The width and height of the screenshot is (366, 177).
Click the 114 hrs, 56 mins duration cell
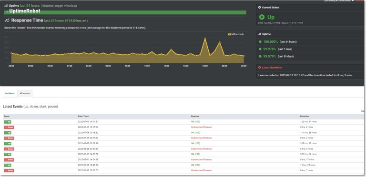pyautogui.click(x=308, y=133)
